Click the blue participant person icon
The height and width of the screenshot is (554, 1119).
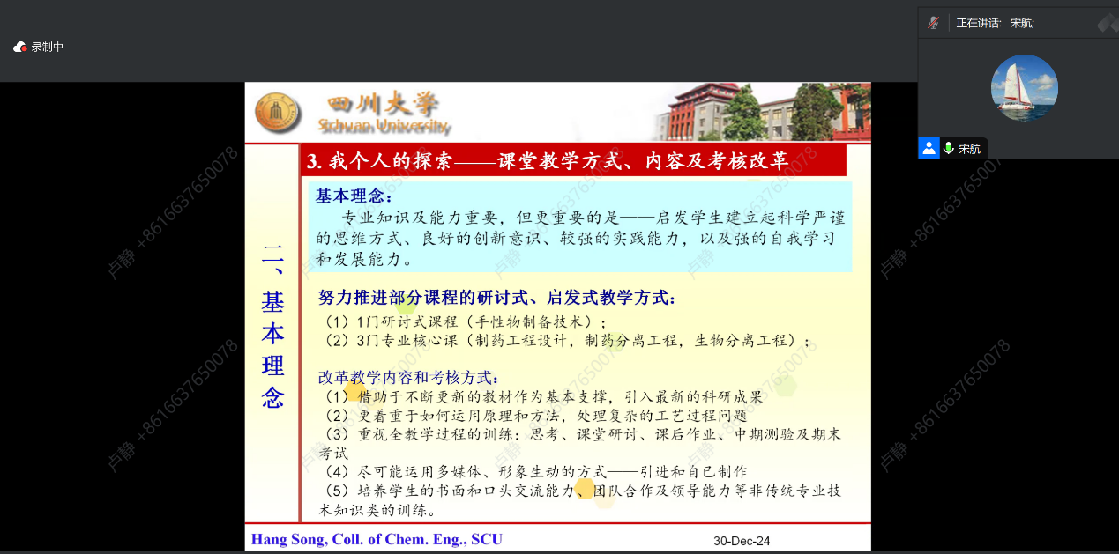929,148
